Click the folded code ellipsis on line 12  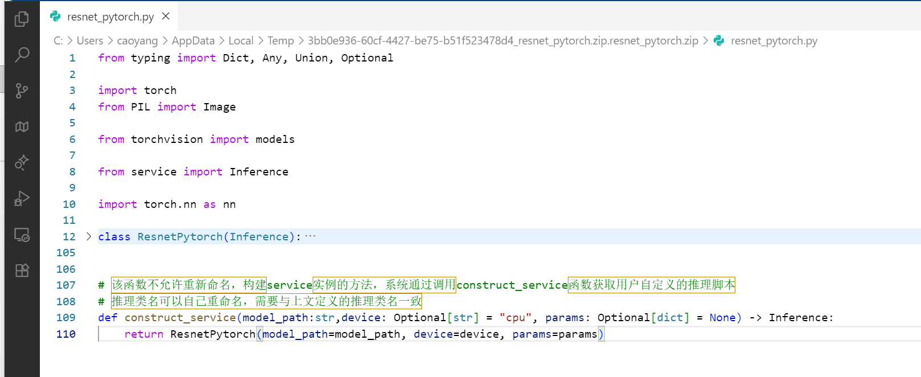pos(310,236)
